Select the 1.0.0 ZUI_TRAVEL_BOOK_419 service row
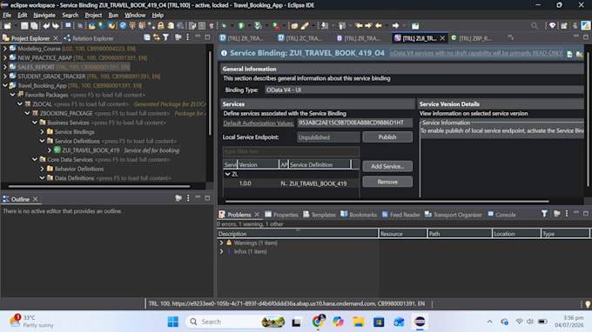 291,183
